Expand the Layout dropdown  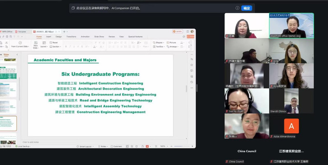click(x=44, y=46)
